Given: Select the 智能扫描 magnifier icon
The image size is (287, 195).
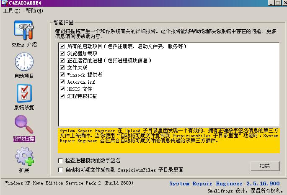Looking at the screenshot, I should [24, 124].
